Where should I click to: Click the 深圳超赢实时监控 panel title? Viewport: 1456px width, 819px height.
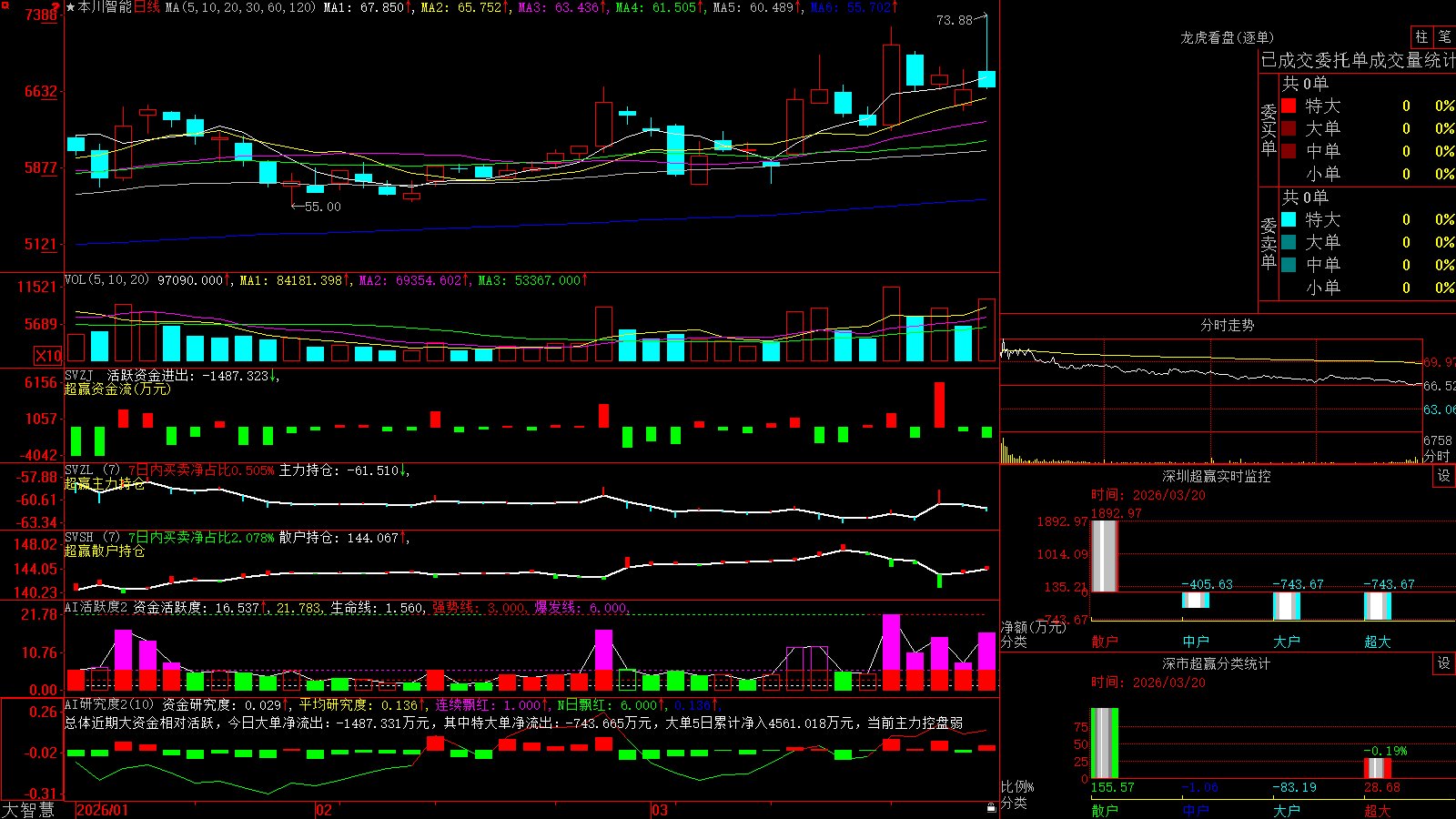(x=1216, y=476)
